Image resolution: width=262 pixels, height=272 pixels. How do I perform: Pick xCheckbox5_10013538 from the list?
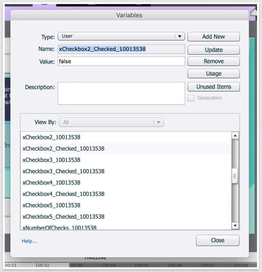tap(51, 205)
